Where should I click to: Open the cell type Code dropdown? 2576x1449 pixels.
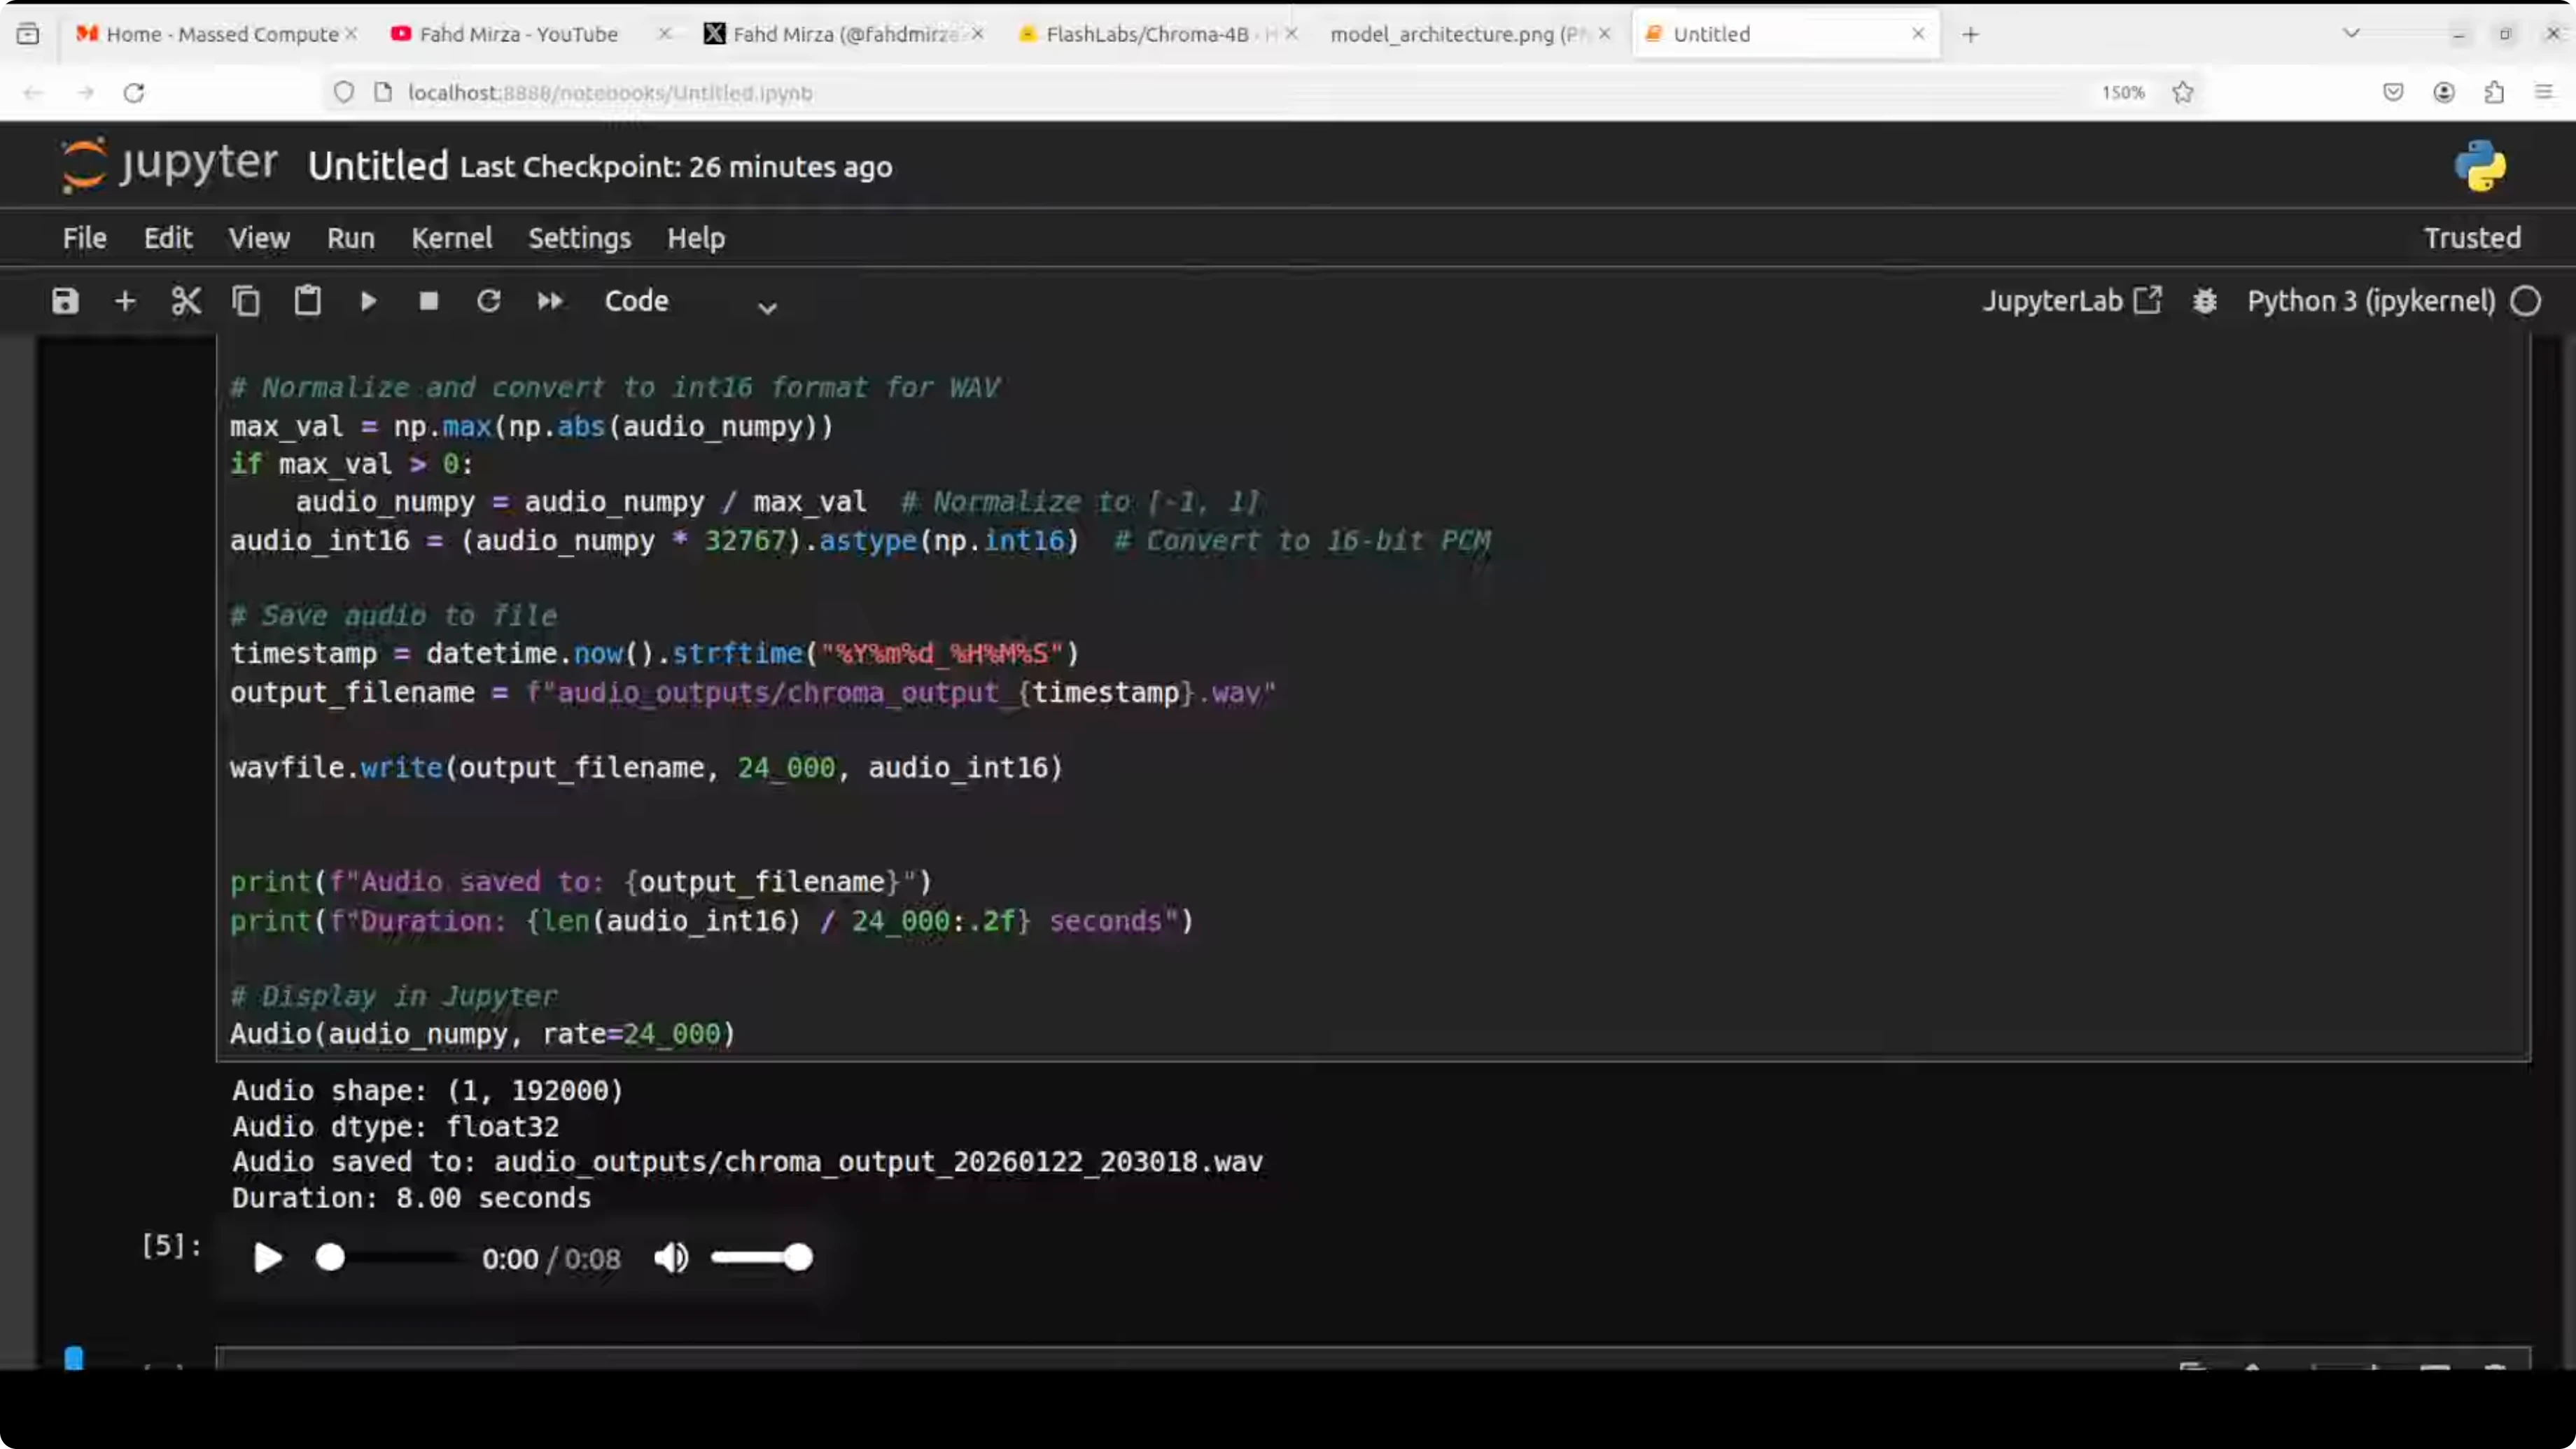coord(690,302)
